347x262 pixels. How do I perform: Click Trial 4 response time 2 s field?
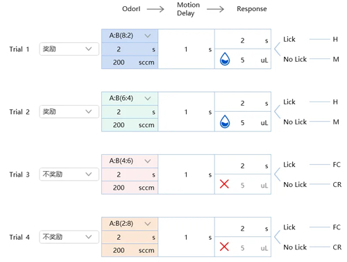coord(243,227)
